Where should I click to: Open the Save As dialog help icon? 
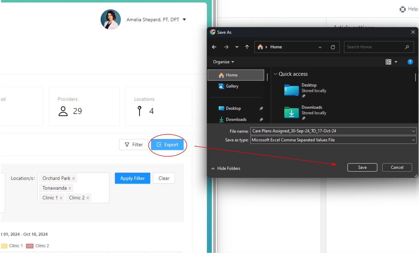pos(410,62)
